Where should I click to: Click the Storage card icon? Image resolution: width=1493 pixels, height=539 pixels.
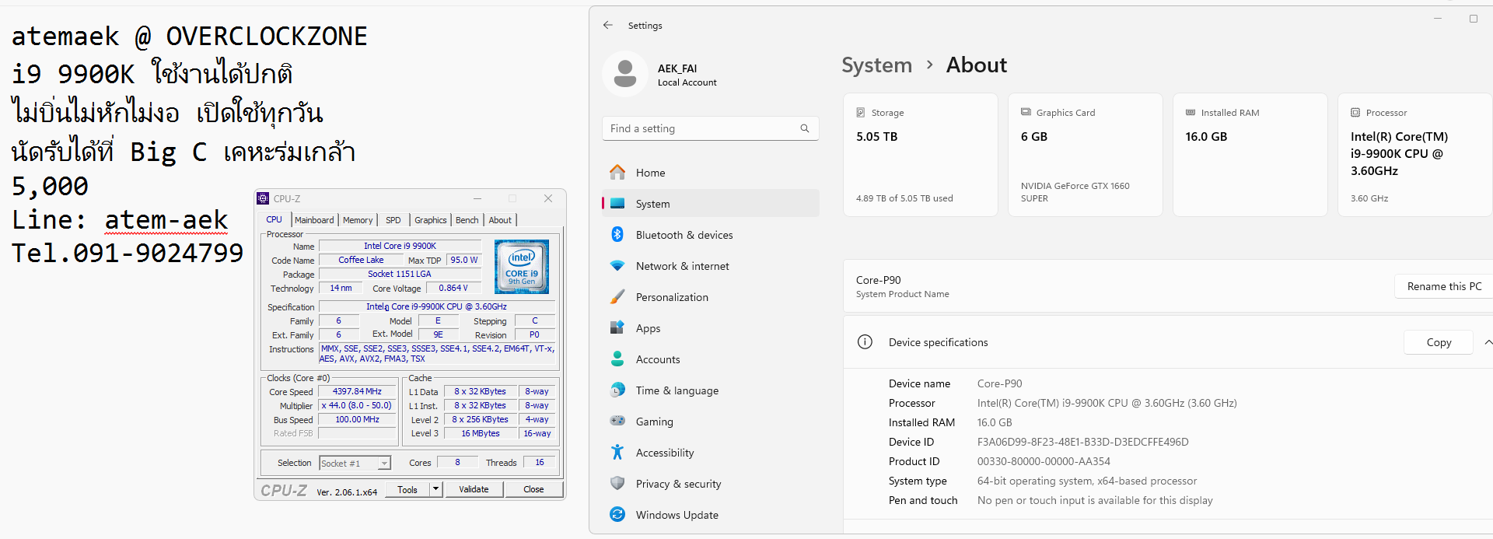coord(861,112)
